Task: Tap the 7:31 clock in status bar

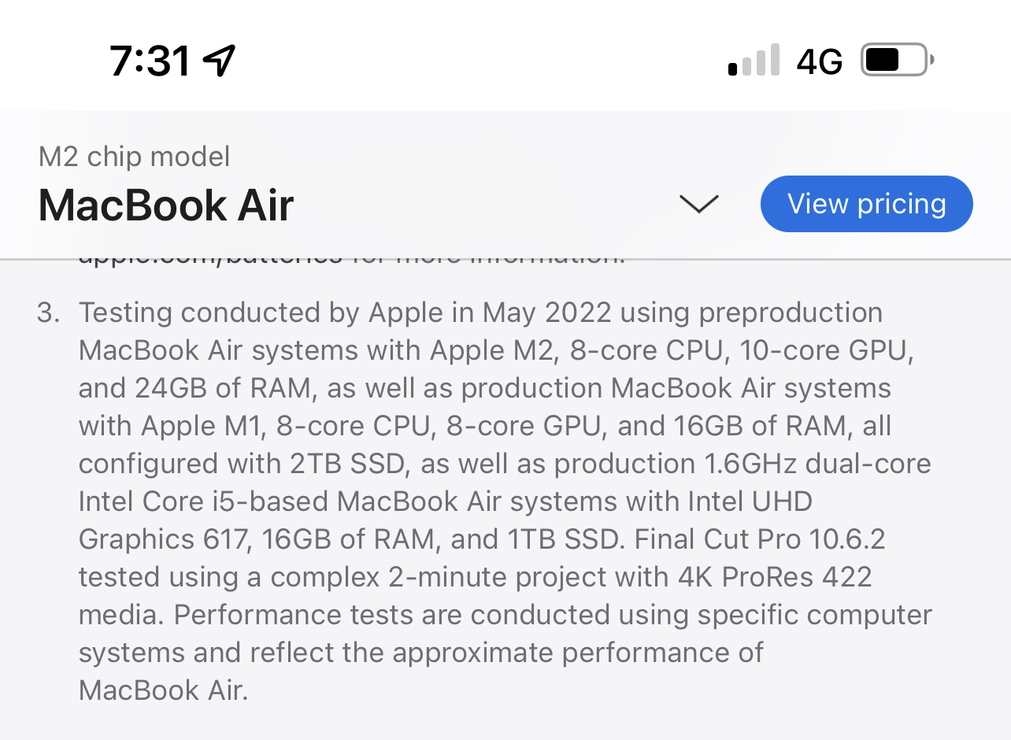Action: (150, 61)
